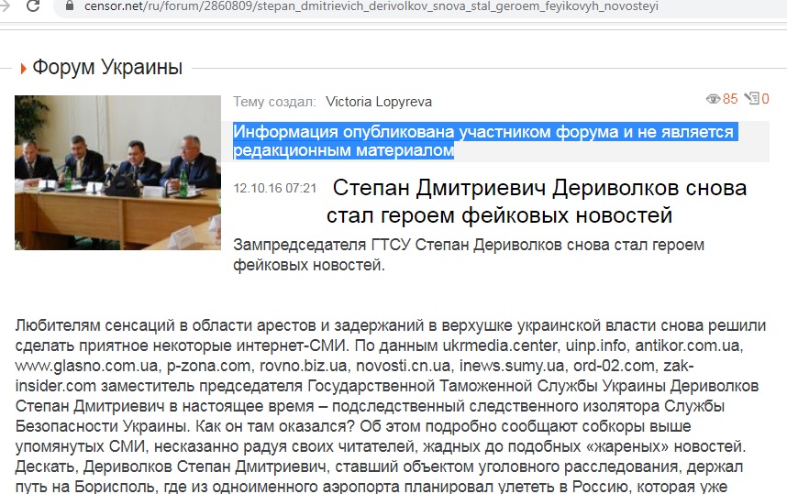Click inews.sumy.ua in the article paragraph
Screen dimensions: 787x494
pos(500,365)
